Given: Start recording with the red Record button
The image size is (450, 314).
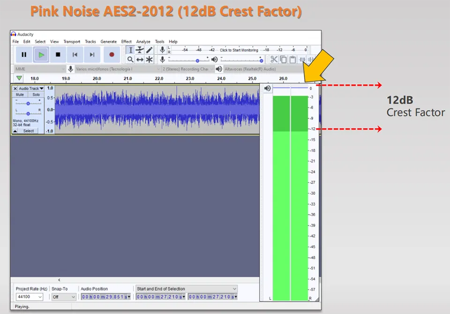Looking at the screenshot, I should click(112, 54).
